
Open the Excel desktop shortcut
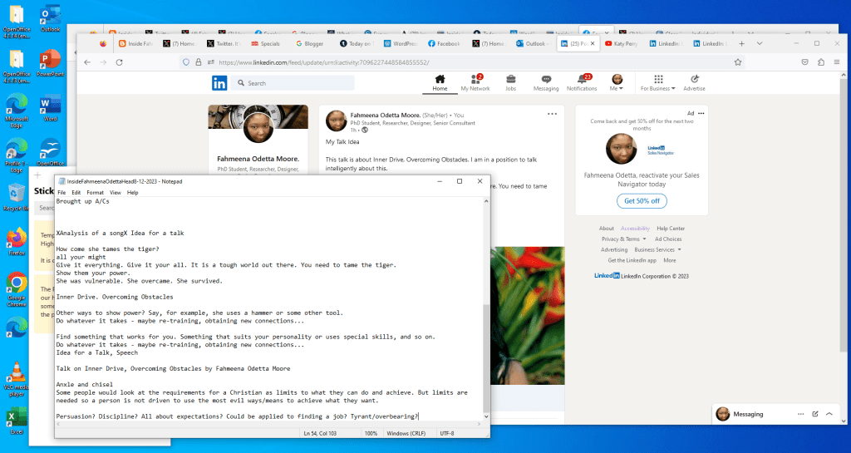[16, 418]
